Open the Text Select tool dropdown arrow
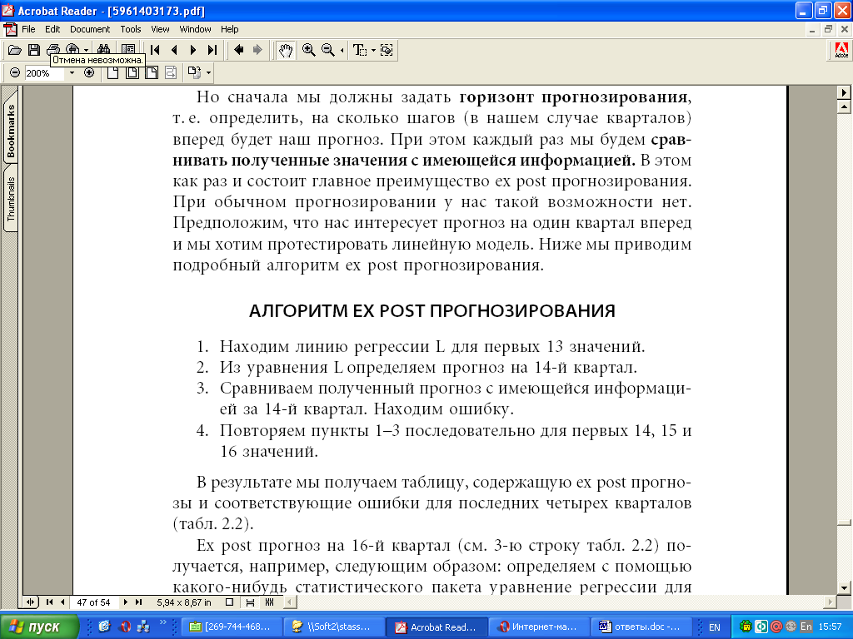The image size is (853, 639). [x=373, y=51]
